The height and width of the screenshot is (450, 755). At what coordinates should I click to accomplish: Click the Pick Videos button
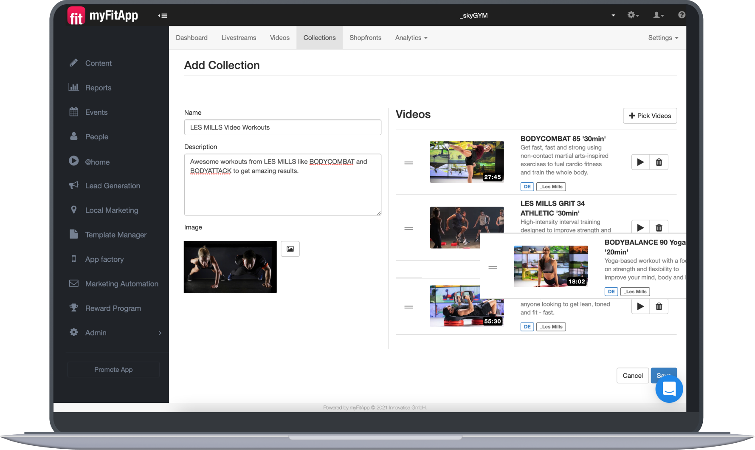click(650, 116)
